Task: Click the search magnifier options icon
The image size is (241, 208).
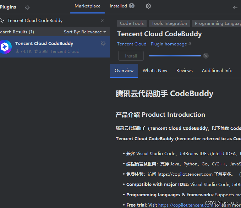Action: [x=2, y=21]
